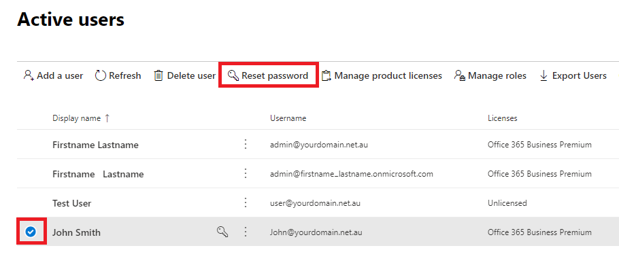Select username user@yourdomain.net.au
The width and height of the screenshot is (619, 265).
[x=315, y=203]
